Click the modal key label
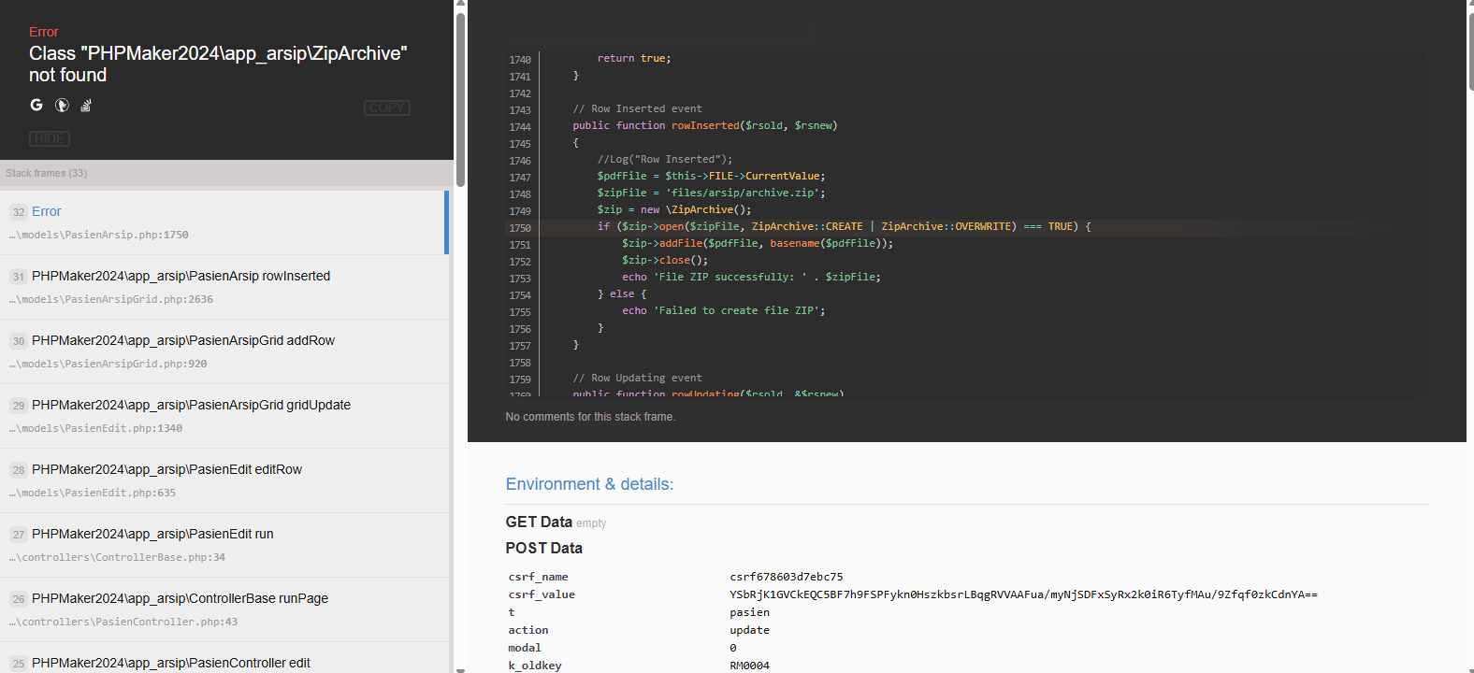 pos(525,648)
